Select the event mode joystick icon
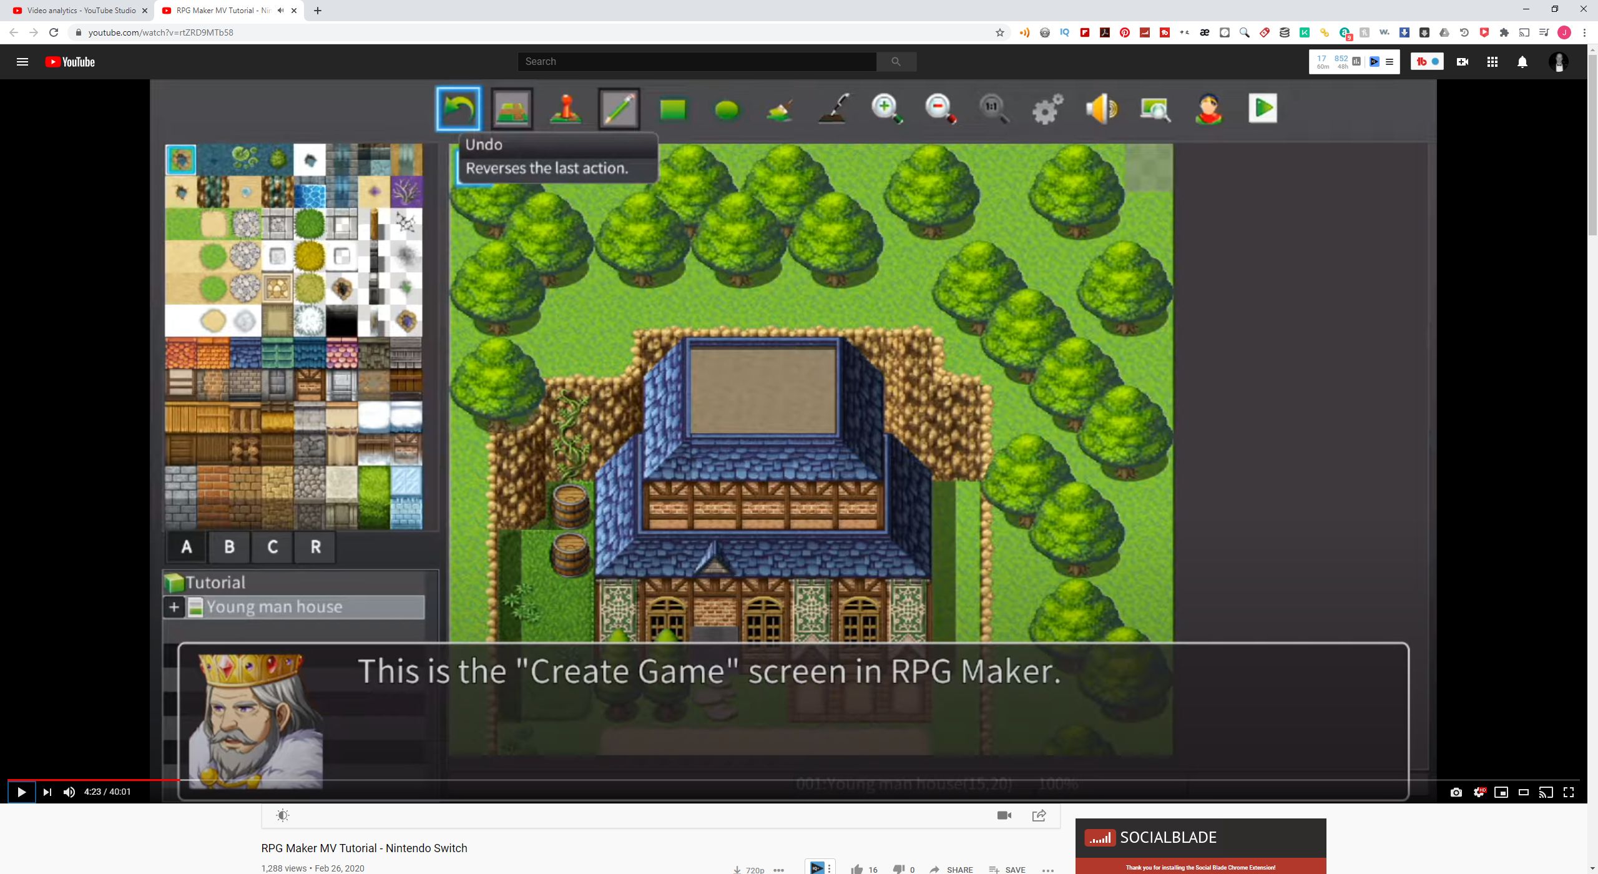The width and height of the screenshot is (1598, 874). 566,109
